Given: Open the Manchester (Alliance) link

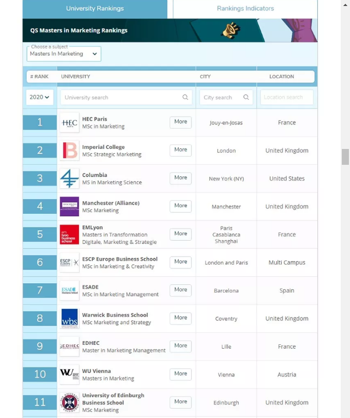Looking at the screenshot, I should tap(111, 203).
